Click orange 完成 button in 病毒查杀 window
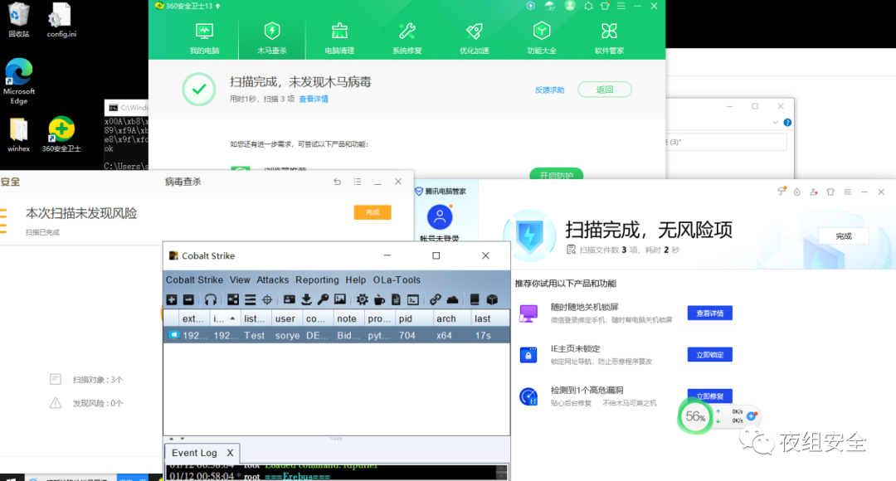The image size is (896, 481). click(x=373, y=212)
